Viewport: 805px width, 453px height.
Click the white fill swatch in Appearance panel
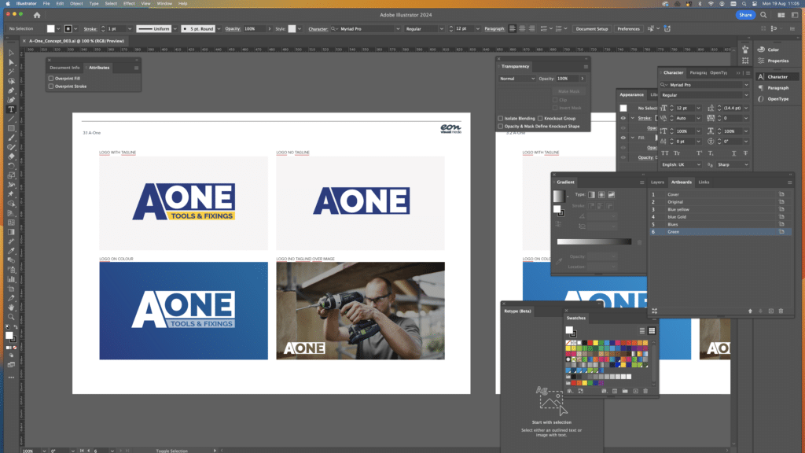tap(623, 109)
